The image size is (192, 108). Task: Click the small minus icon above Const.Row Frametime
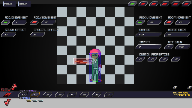(x=175, y=87)
